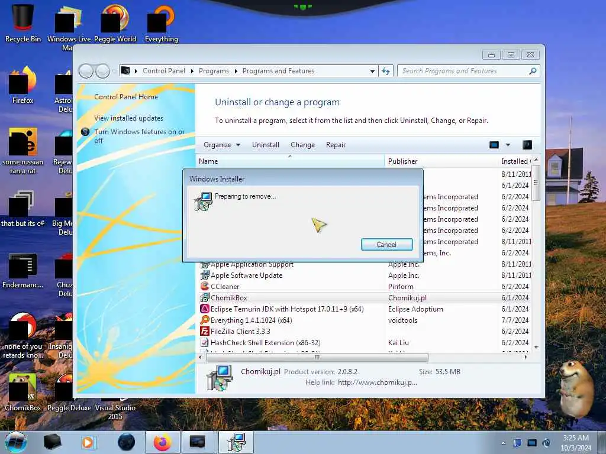The height and width of the screenshot is (454, 606).
Task: Cancel the Windows Installer removal
Action: [387, 244]
